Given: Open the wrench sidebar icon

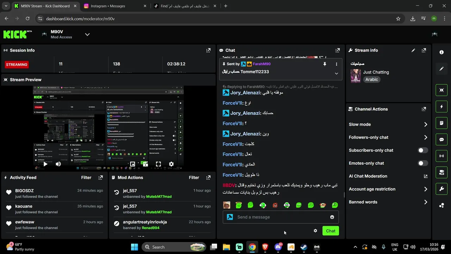Looking at the screenshot, I should click(x=441, y=189).
